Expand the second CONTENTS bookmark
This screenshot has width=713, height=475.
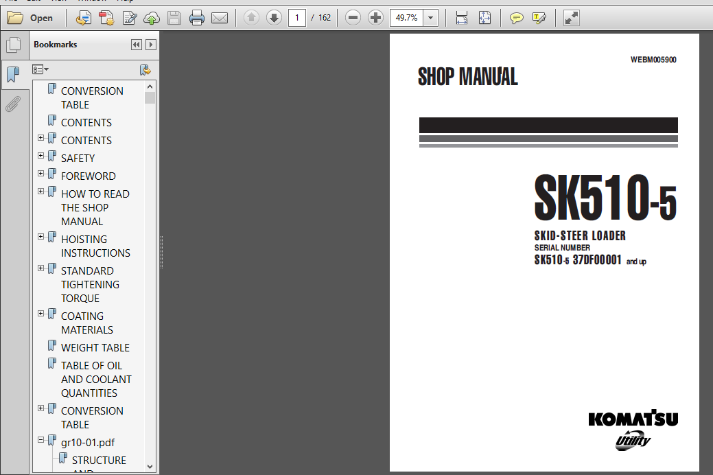coord(41,137)
